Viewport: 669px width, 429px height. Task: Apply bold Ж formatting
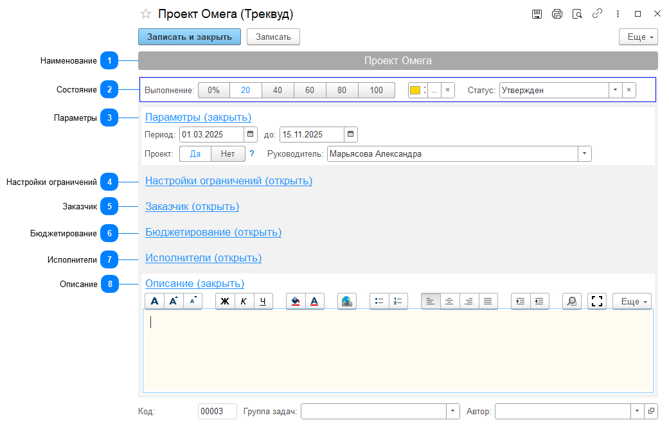pos(225,301)
